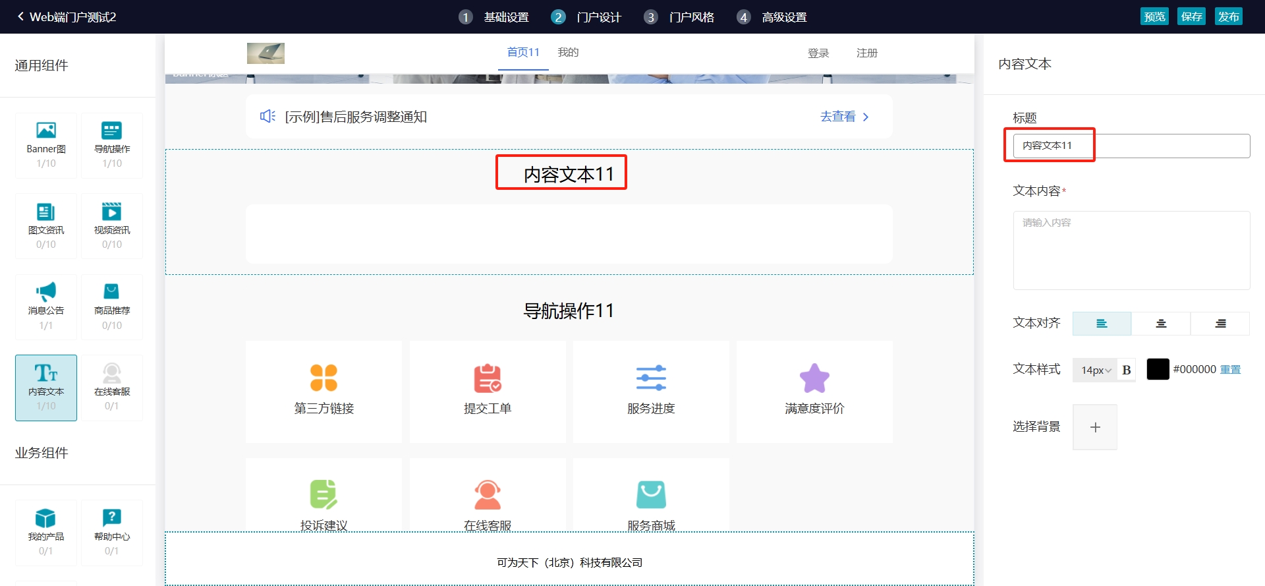Click the 注册 link

867,53
